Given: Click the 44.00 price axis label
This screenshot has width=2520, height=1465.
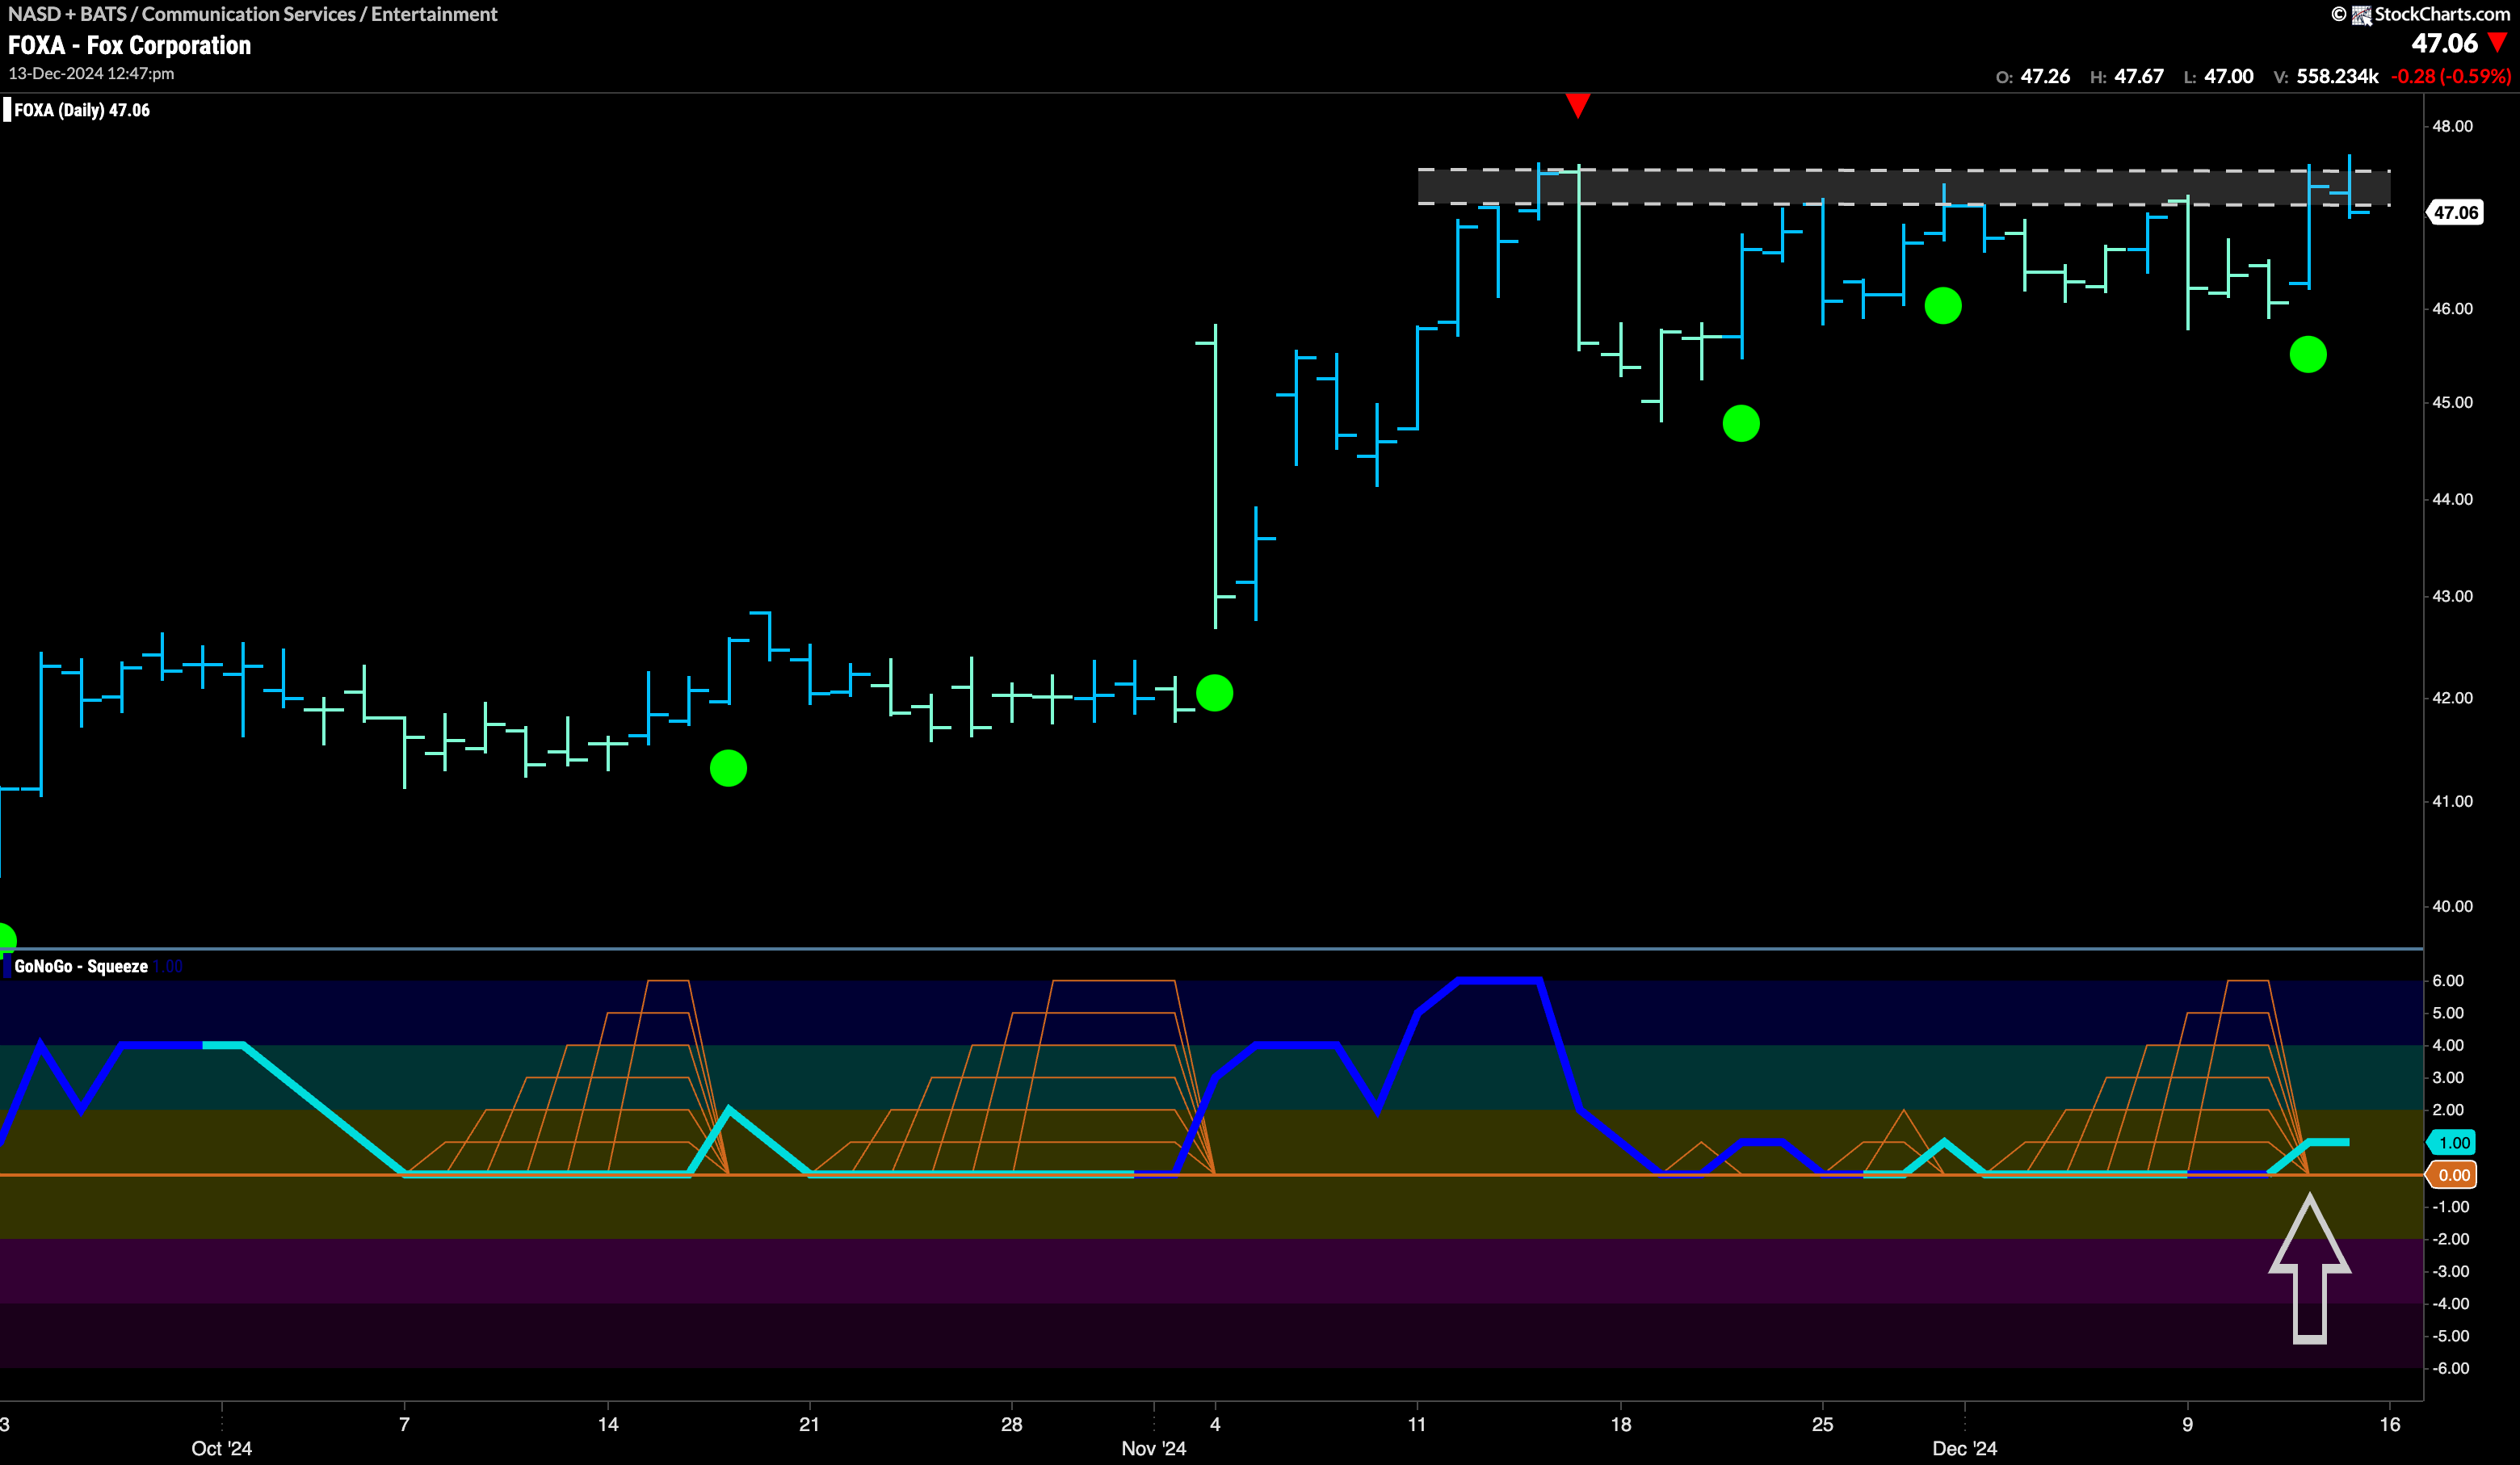Looking at the screenshot, I should [2452, 499].
